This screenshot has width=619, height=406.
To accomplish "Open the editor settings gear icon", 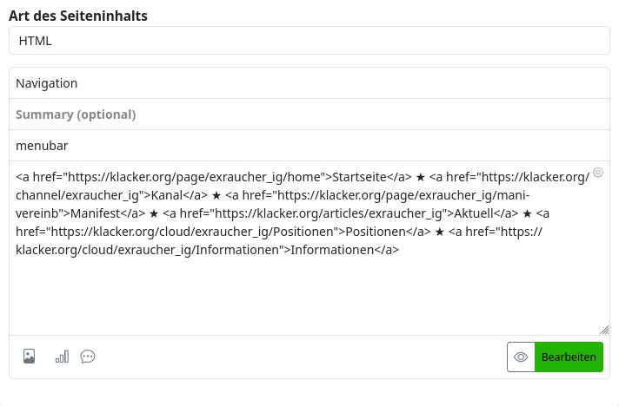I will click(598, 173).
